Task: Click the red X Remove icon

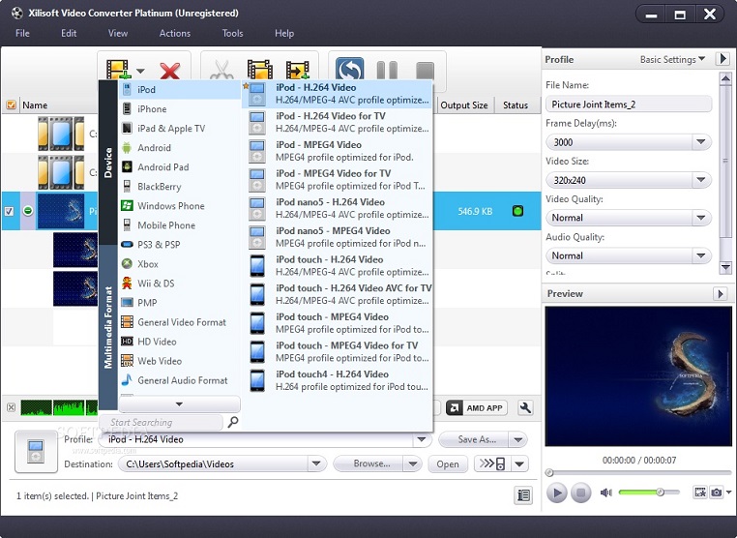Action: point(170,71)
